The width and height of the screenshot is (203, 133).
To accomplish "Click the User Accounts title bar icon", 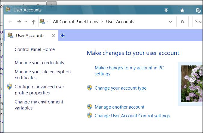I will click(8, 10).
